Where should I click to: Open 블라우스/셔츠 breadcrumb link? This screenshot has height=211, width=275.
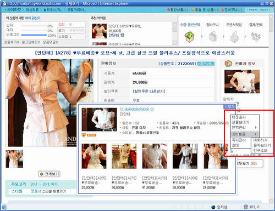(53, 9)
